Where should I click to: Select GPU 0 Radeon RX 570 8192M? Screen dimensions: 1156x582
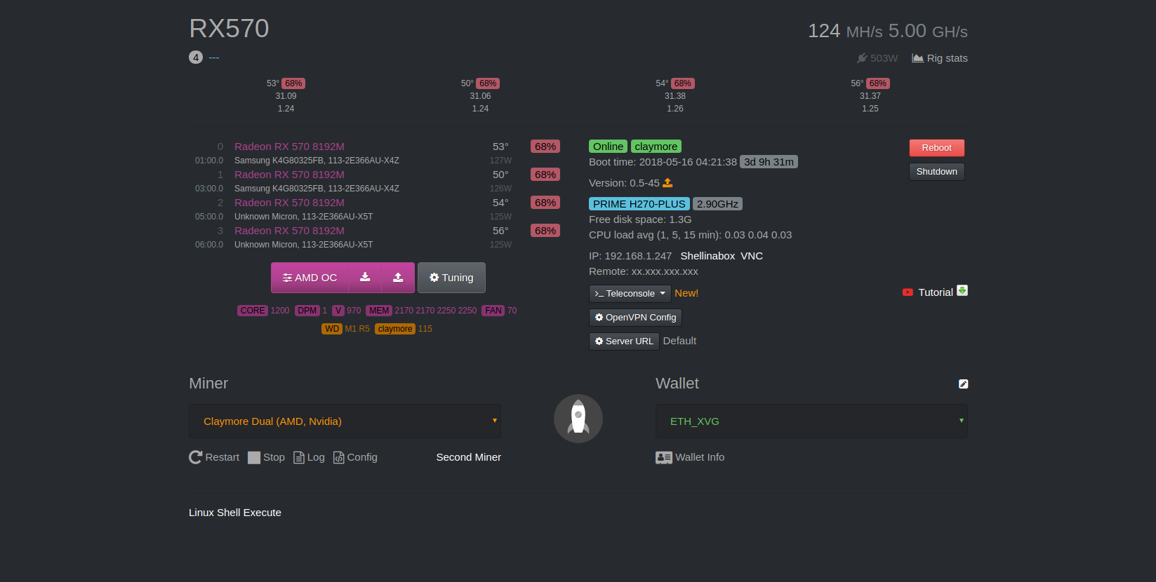pyautogui.click(x=289, y=147)
